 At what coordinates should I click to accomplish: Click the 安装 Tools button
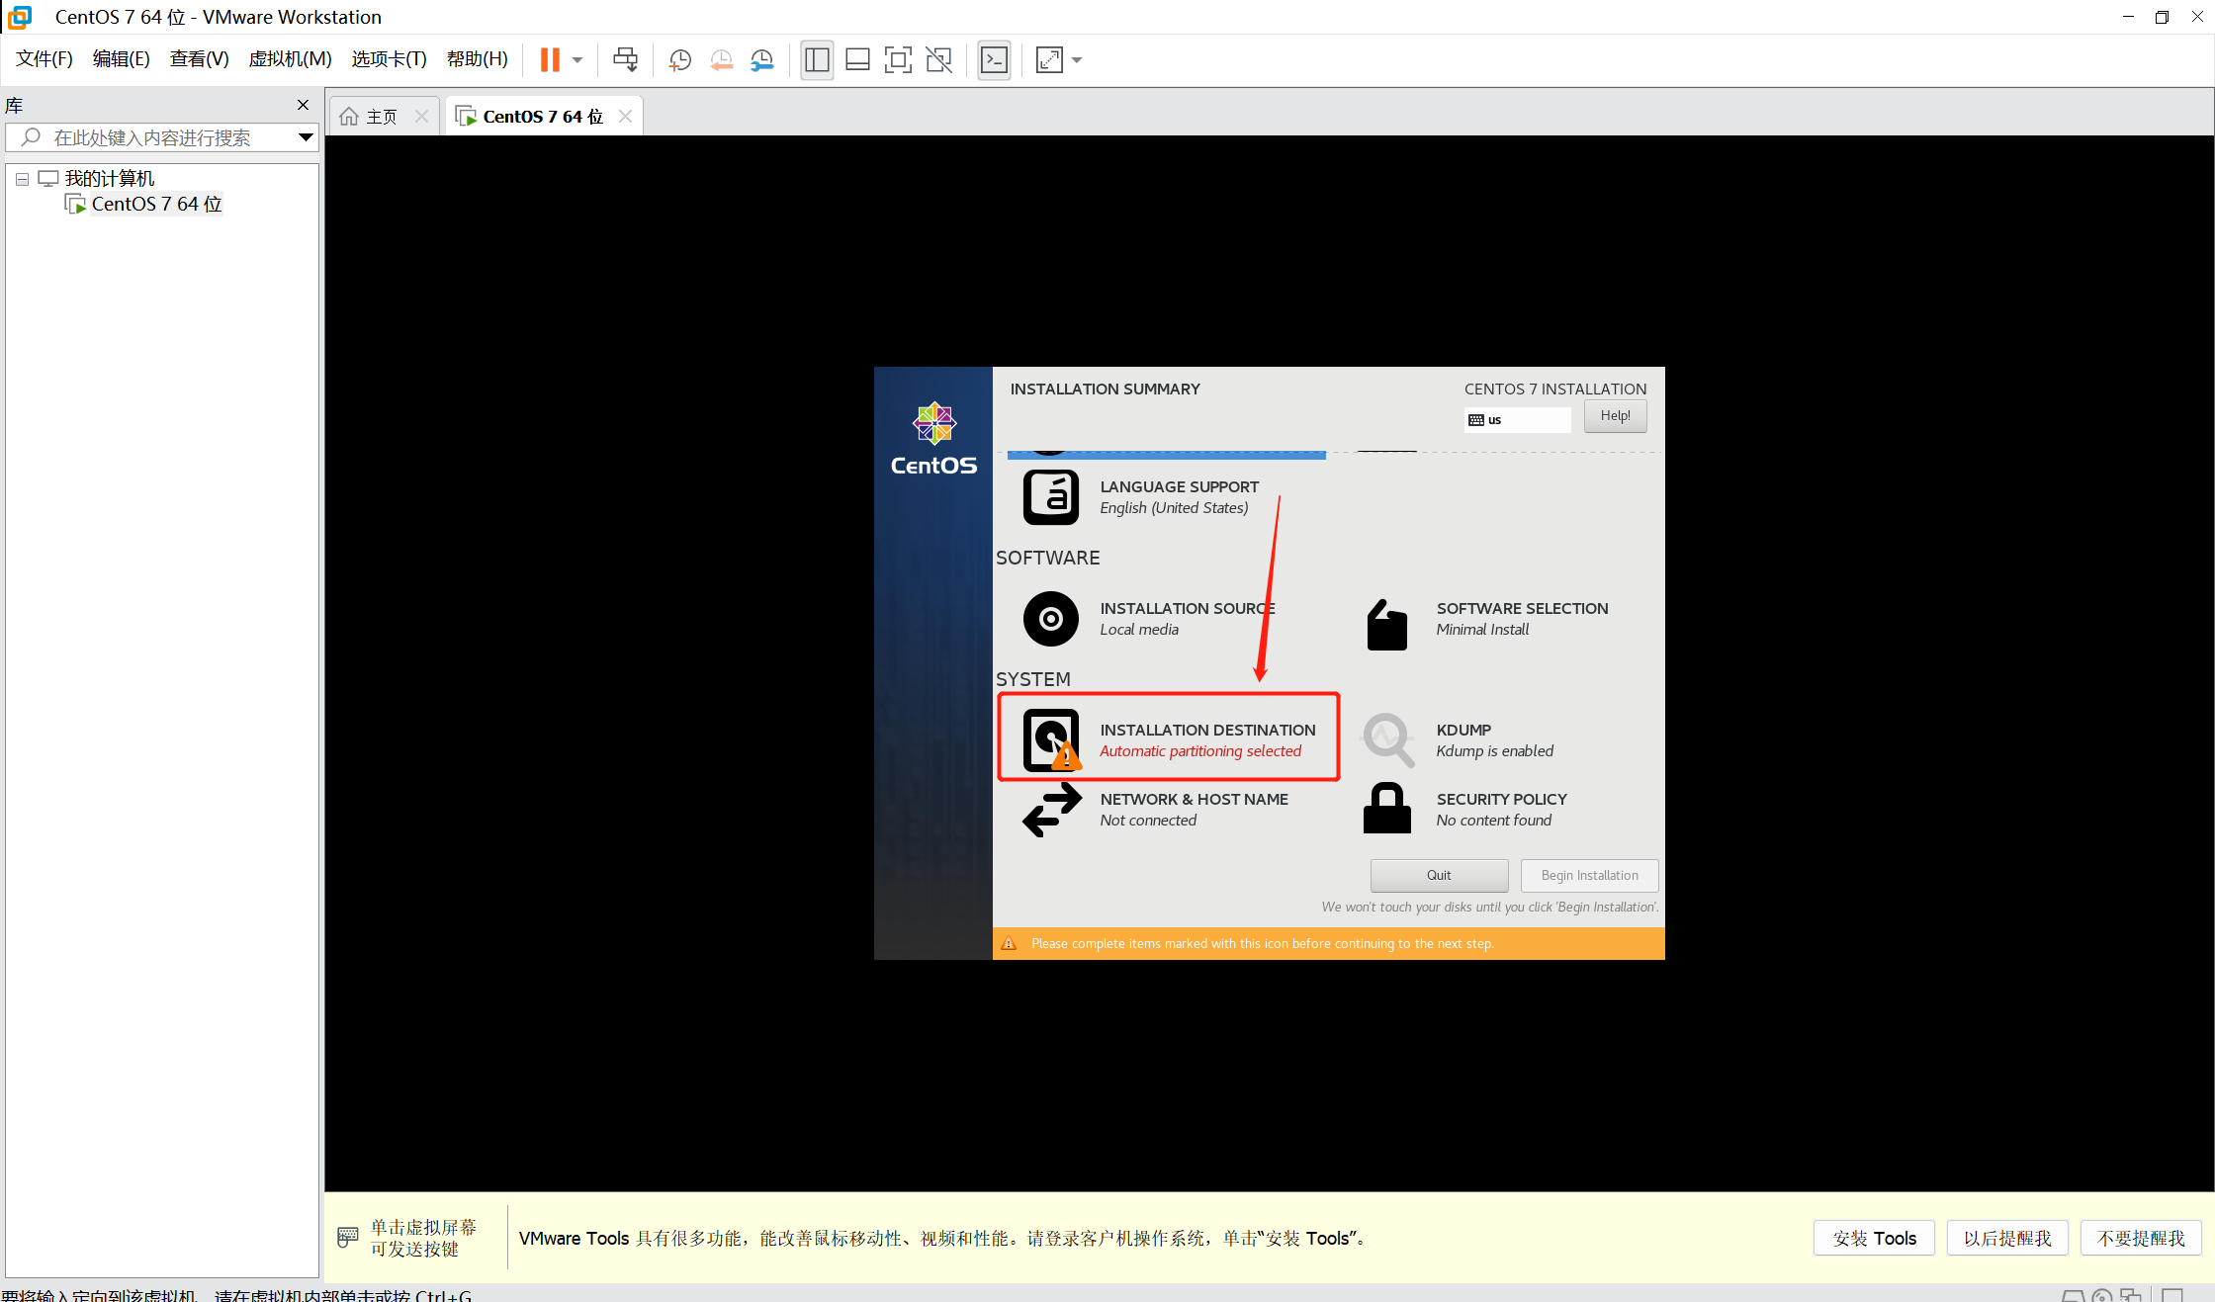pos(1873,1238)
